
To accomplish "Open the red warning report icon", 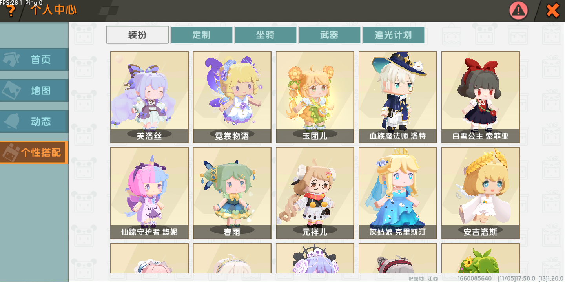I will 518,11.
